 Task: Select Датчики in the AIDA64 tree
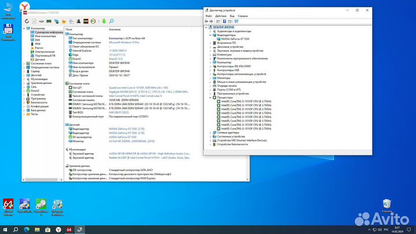pos(40,60)
